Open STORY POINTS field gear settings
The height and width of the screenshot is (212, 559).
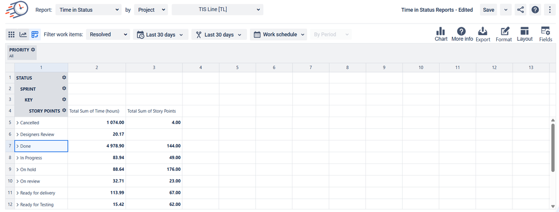tap(64, 110)
